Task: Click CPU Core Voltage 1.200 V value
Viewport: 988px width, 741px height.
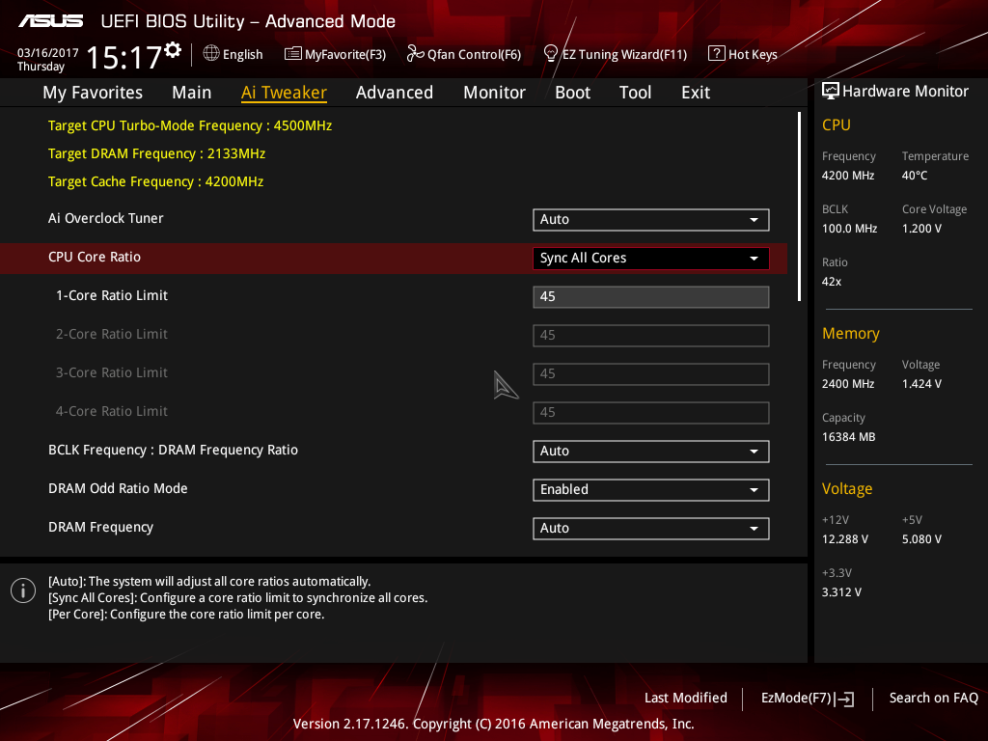Action: pyautogui.click(x=921, y=229)
